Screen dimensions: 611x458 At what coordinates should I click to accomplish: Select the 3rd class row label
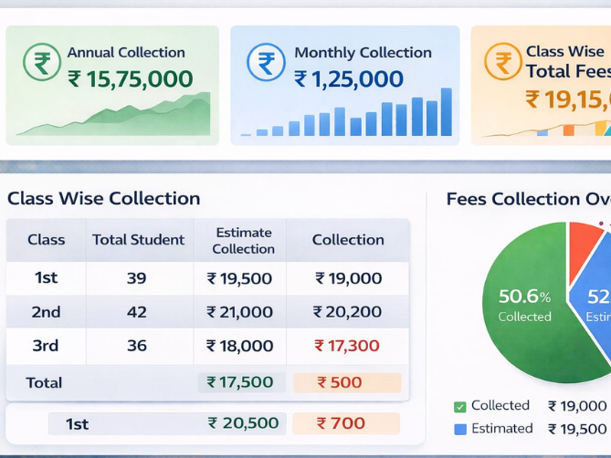click(x=46, y=346)
